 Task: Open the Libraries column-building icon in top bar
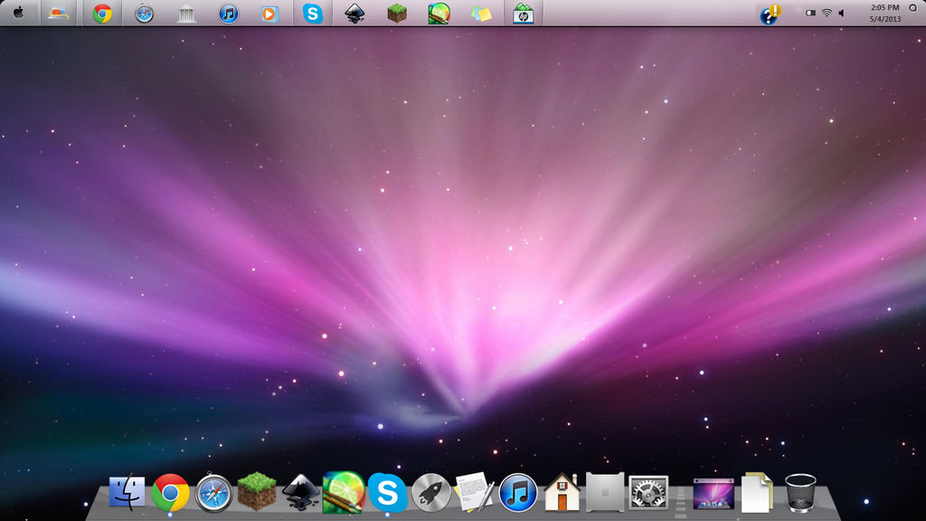click(186, 13)
